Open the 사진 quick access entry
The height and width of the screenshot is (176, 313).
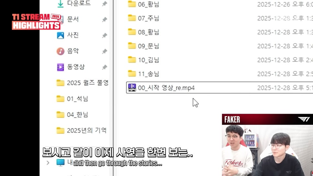click(x=73, y=35)
